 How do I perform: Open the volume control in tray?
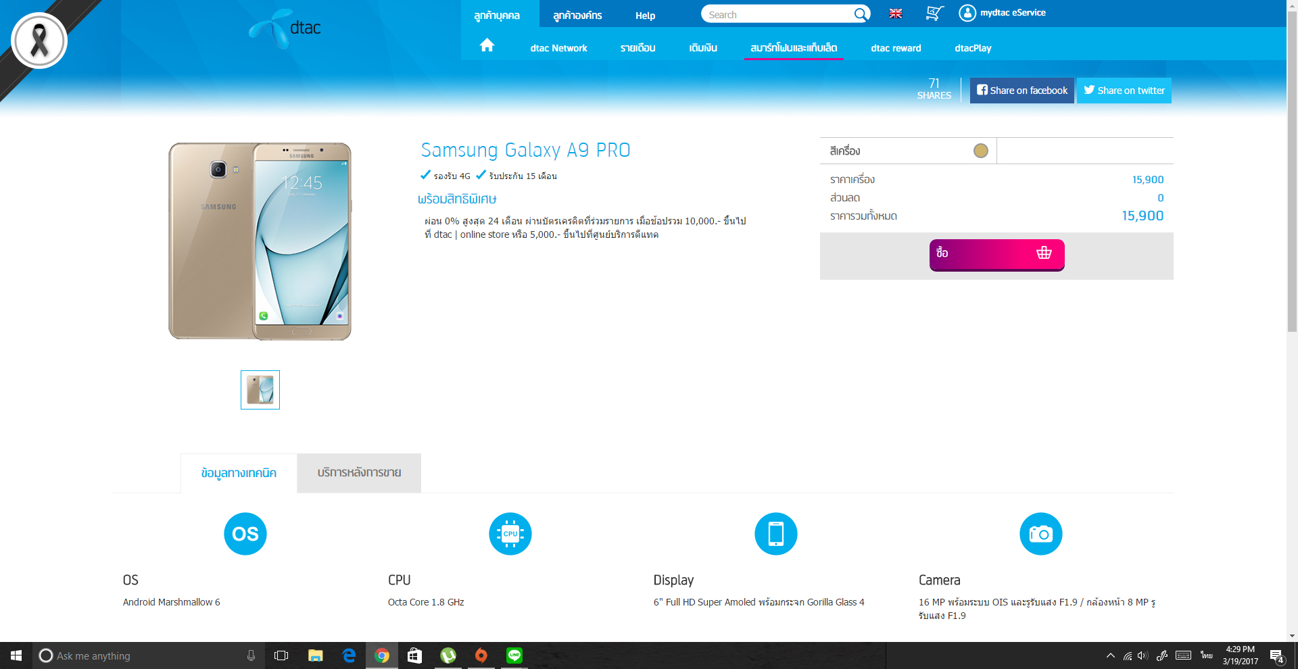(x=1143, y=655)
